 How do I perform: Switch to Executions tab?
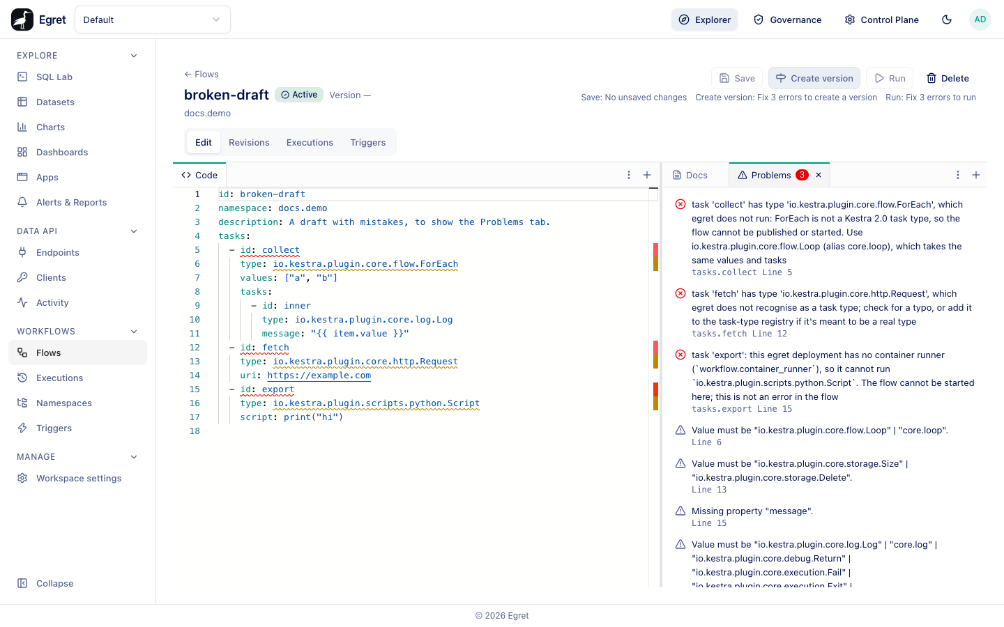tap(310, 143)
